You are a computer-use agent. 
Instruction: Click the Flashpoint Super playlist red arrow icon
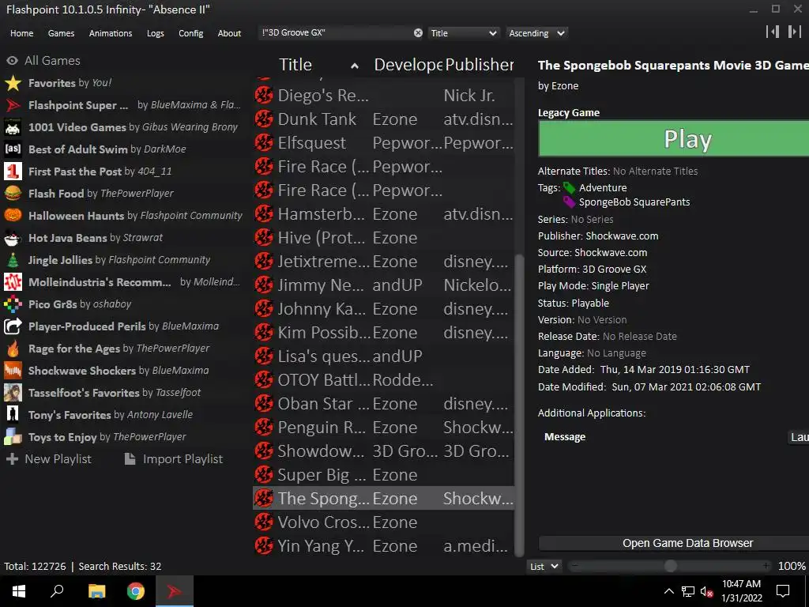(x=13, y=105)
